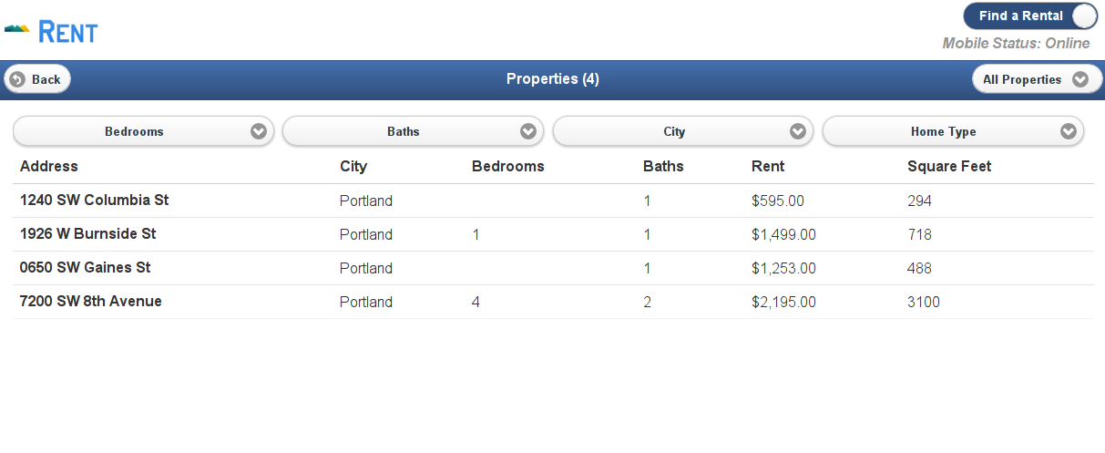Go back using the Back button

(x=37, y=79)
